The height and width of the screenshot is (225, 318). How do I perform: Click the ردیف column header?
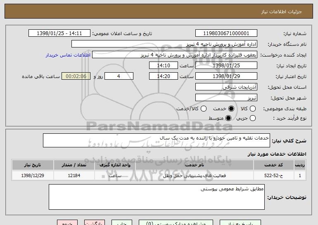coord(300,165)
